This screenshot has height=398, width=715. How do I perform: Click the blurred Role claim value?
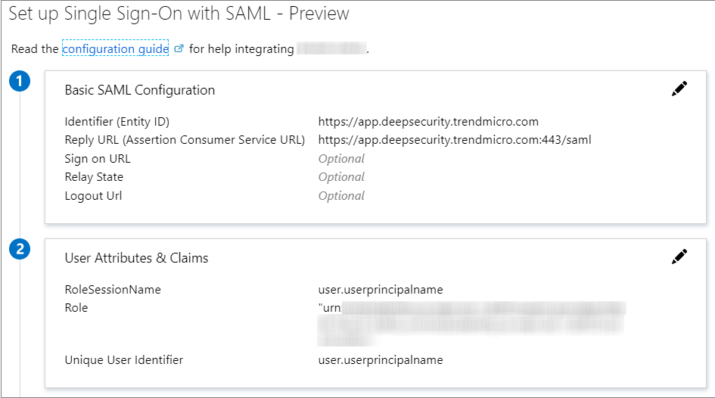[471, 317]
